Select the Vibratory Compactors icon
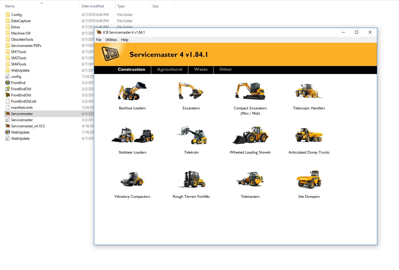Screen dimensions: 399x270 (x=133, y=179)
